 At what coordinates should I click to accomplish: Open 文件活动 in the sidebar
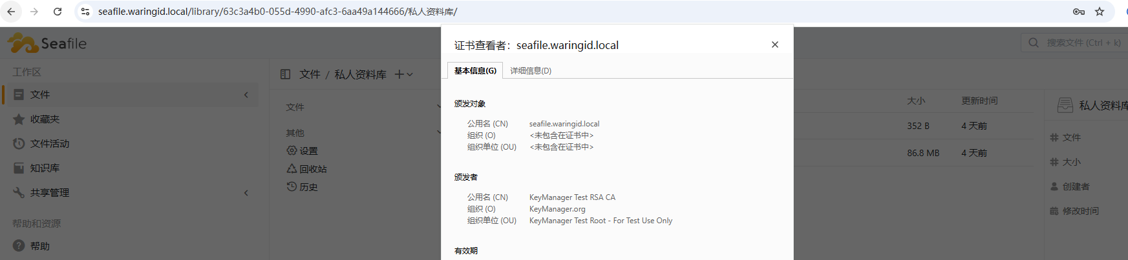49,144
